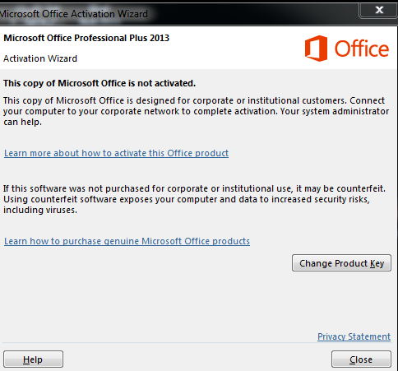Open the link to purchase genuine Microsoft Office products

[127, 241]
